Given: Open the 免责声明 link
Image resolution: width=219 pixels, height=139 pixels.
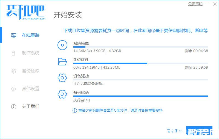Looking at the screenshot, I should click(x=195, y=4).
